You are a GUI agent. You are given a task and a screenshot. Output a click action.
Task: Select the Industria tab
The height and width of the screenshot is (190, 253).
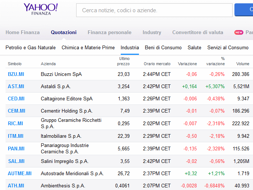[x=130, y=48]
